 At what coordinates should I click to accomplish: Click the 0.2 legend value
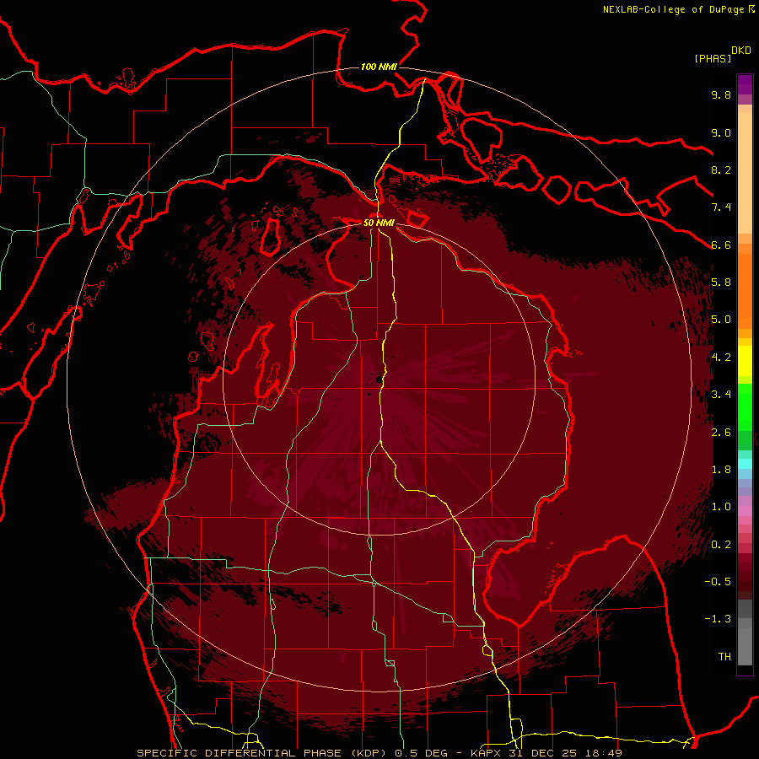(721, 545)
